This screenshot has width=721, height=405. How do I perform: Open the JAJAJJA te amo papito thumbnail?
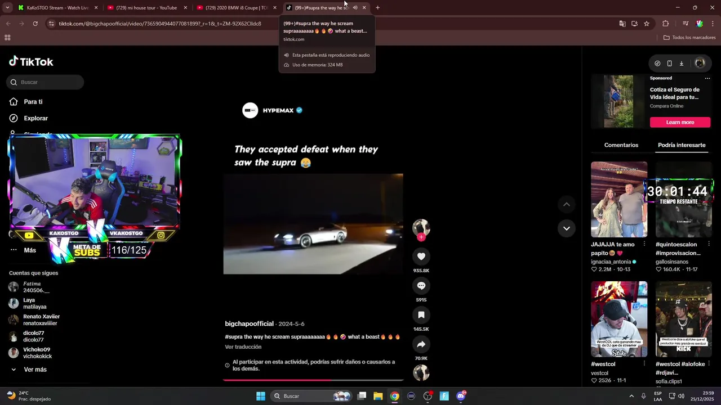coord(619,200)
